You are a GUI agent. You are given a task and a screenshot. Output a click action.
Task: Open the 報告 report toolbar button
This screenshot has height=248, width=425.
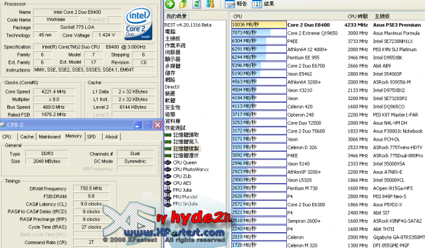click(236, 4)
